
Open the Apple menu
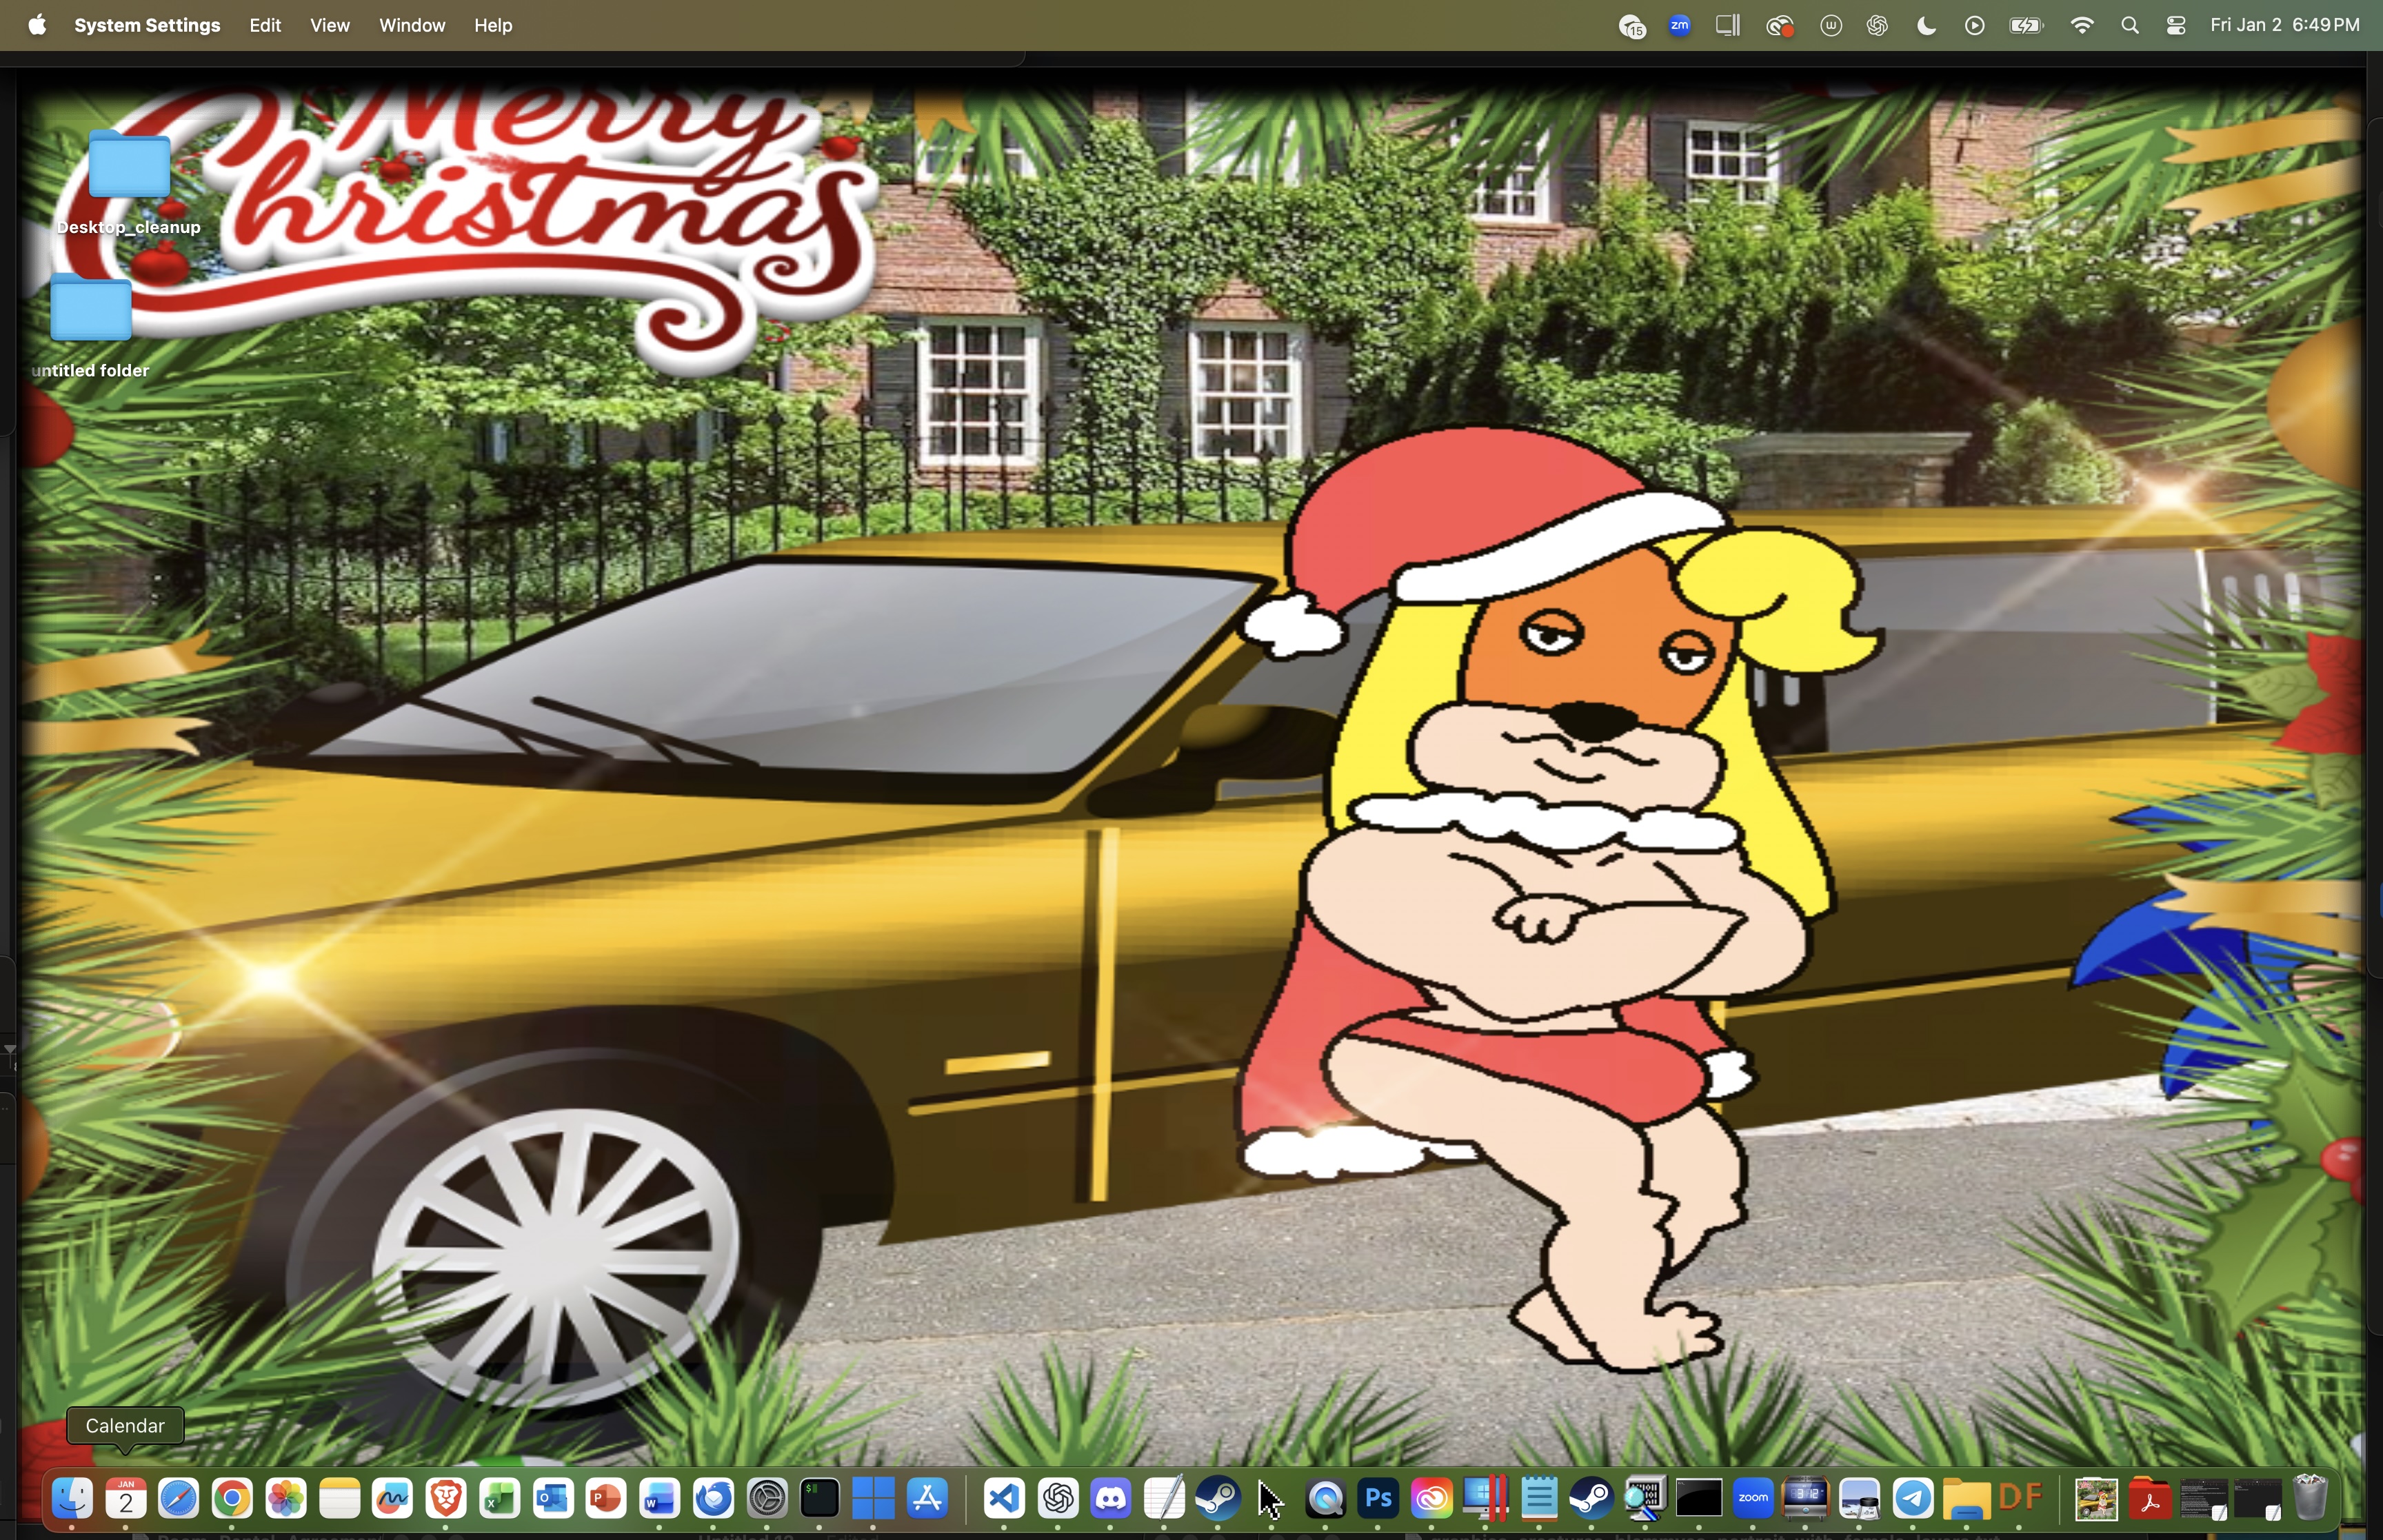37,26
